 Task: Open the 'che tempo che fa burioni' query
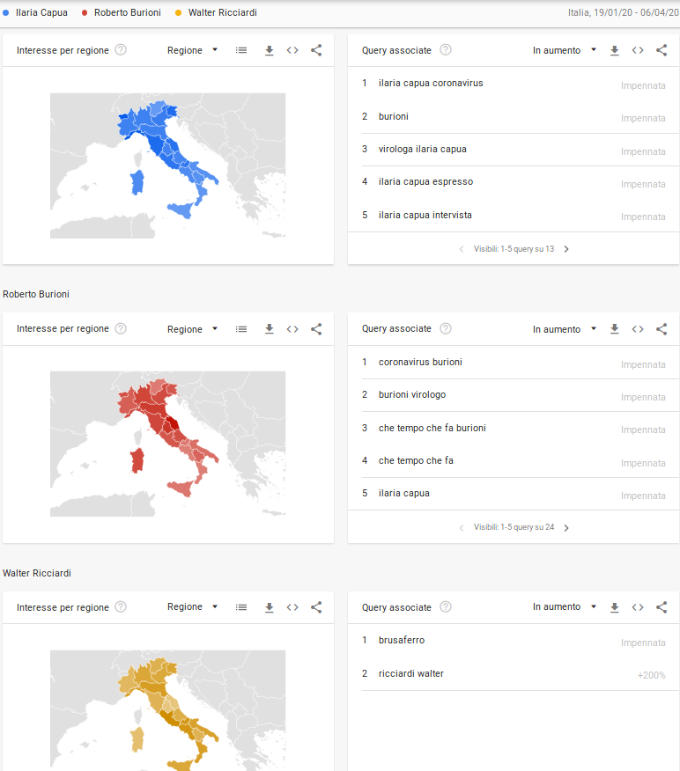coord(432,428)
